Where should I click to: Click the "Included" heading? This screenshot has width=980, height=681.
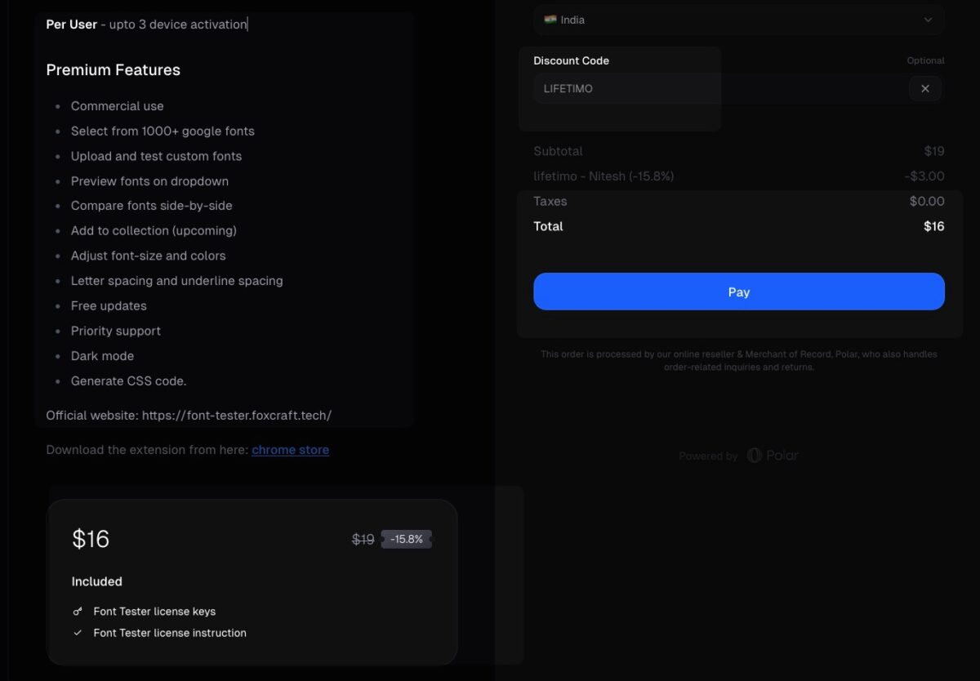[x=97, y=582]
